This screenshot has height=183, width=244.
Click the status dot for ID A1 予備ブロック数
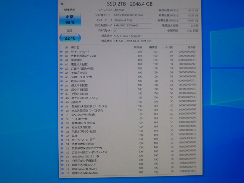coord(61,73)
